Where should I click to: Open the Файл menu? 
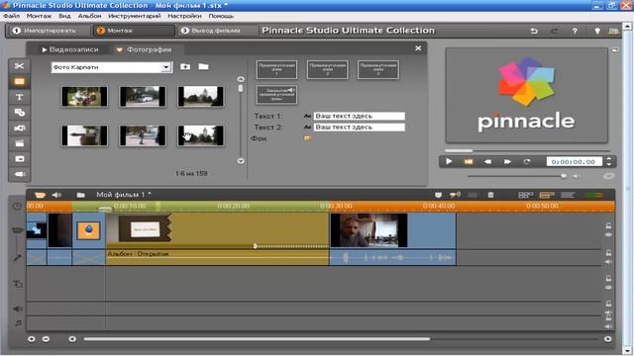tap(11, 16)
